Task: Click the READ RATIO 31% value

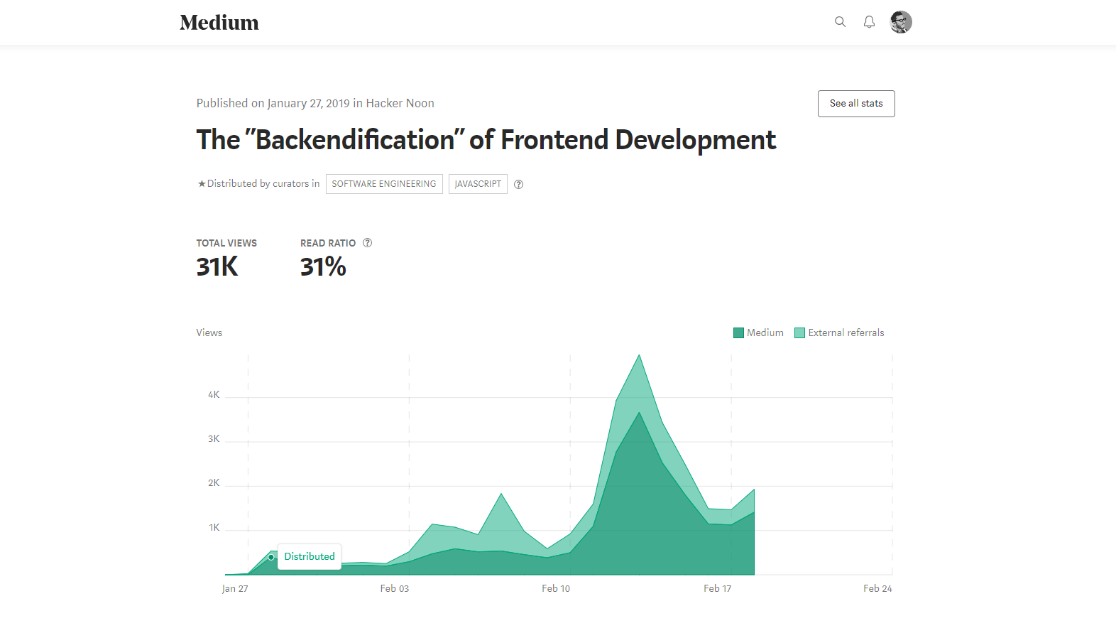Action: click(323, 267)
